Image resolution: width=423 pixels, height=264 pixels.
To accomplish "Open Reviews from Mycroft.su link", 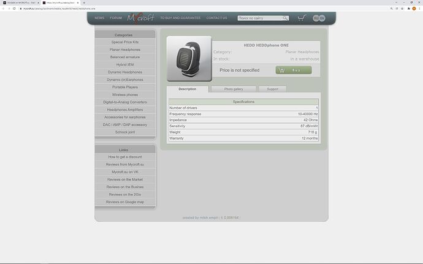I will click(x=125, y=164).
